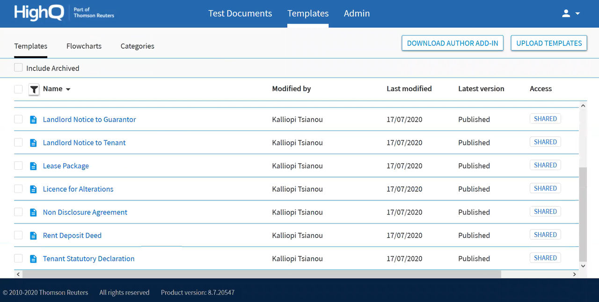Open the Tenant Statutory Declaration template
This screenshot has height=302, width=599.
[x=89, y=259]
